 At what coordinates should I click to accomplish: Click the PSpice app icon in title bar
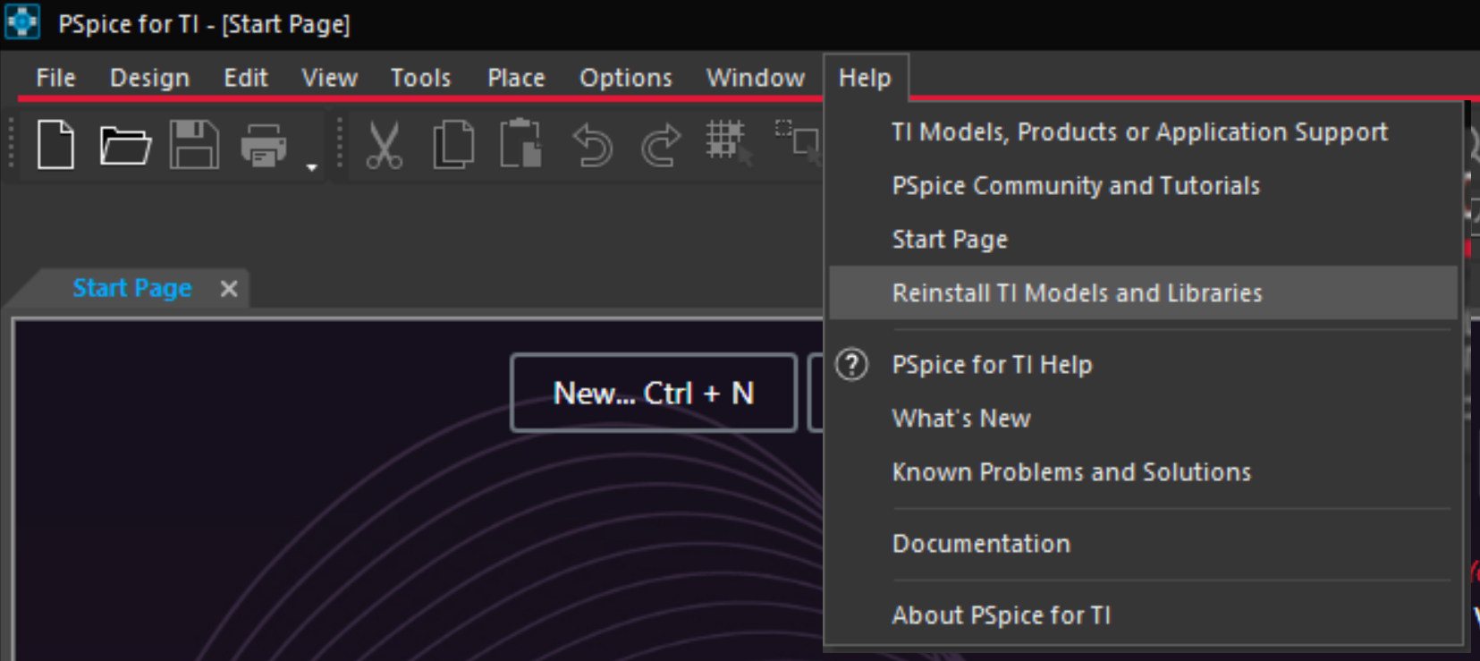click(x=22, y=22)
